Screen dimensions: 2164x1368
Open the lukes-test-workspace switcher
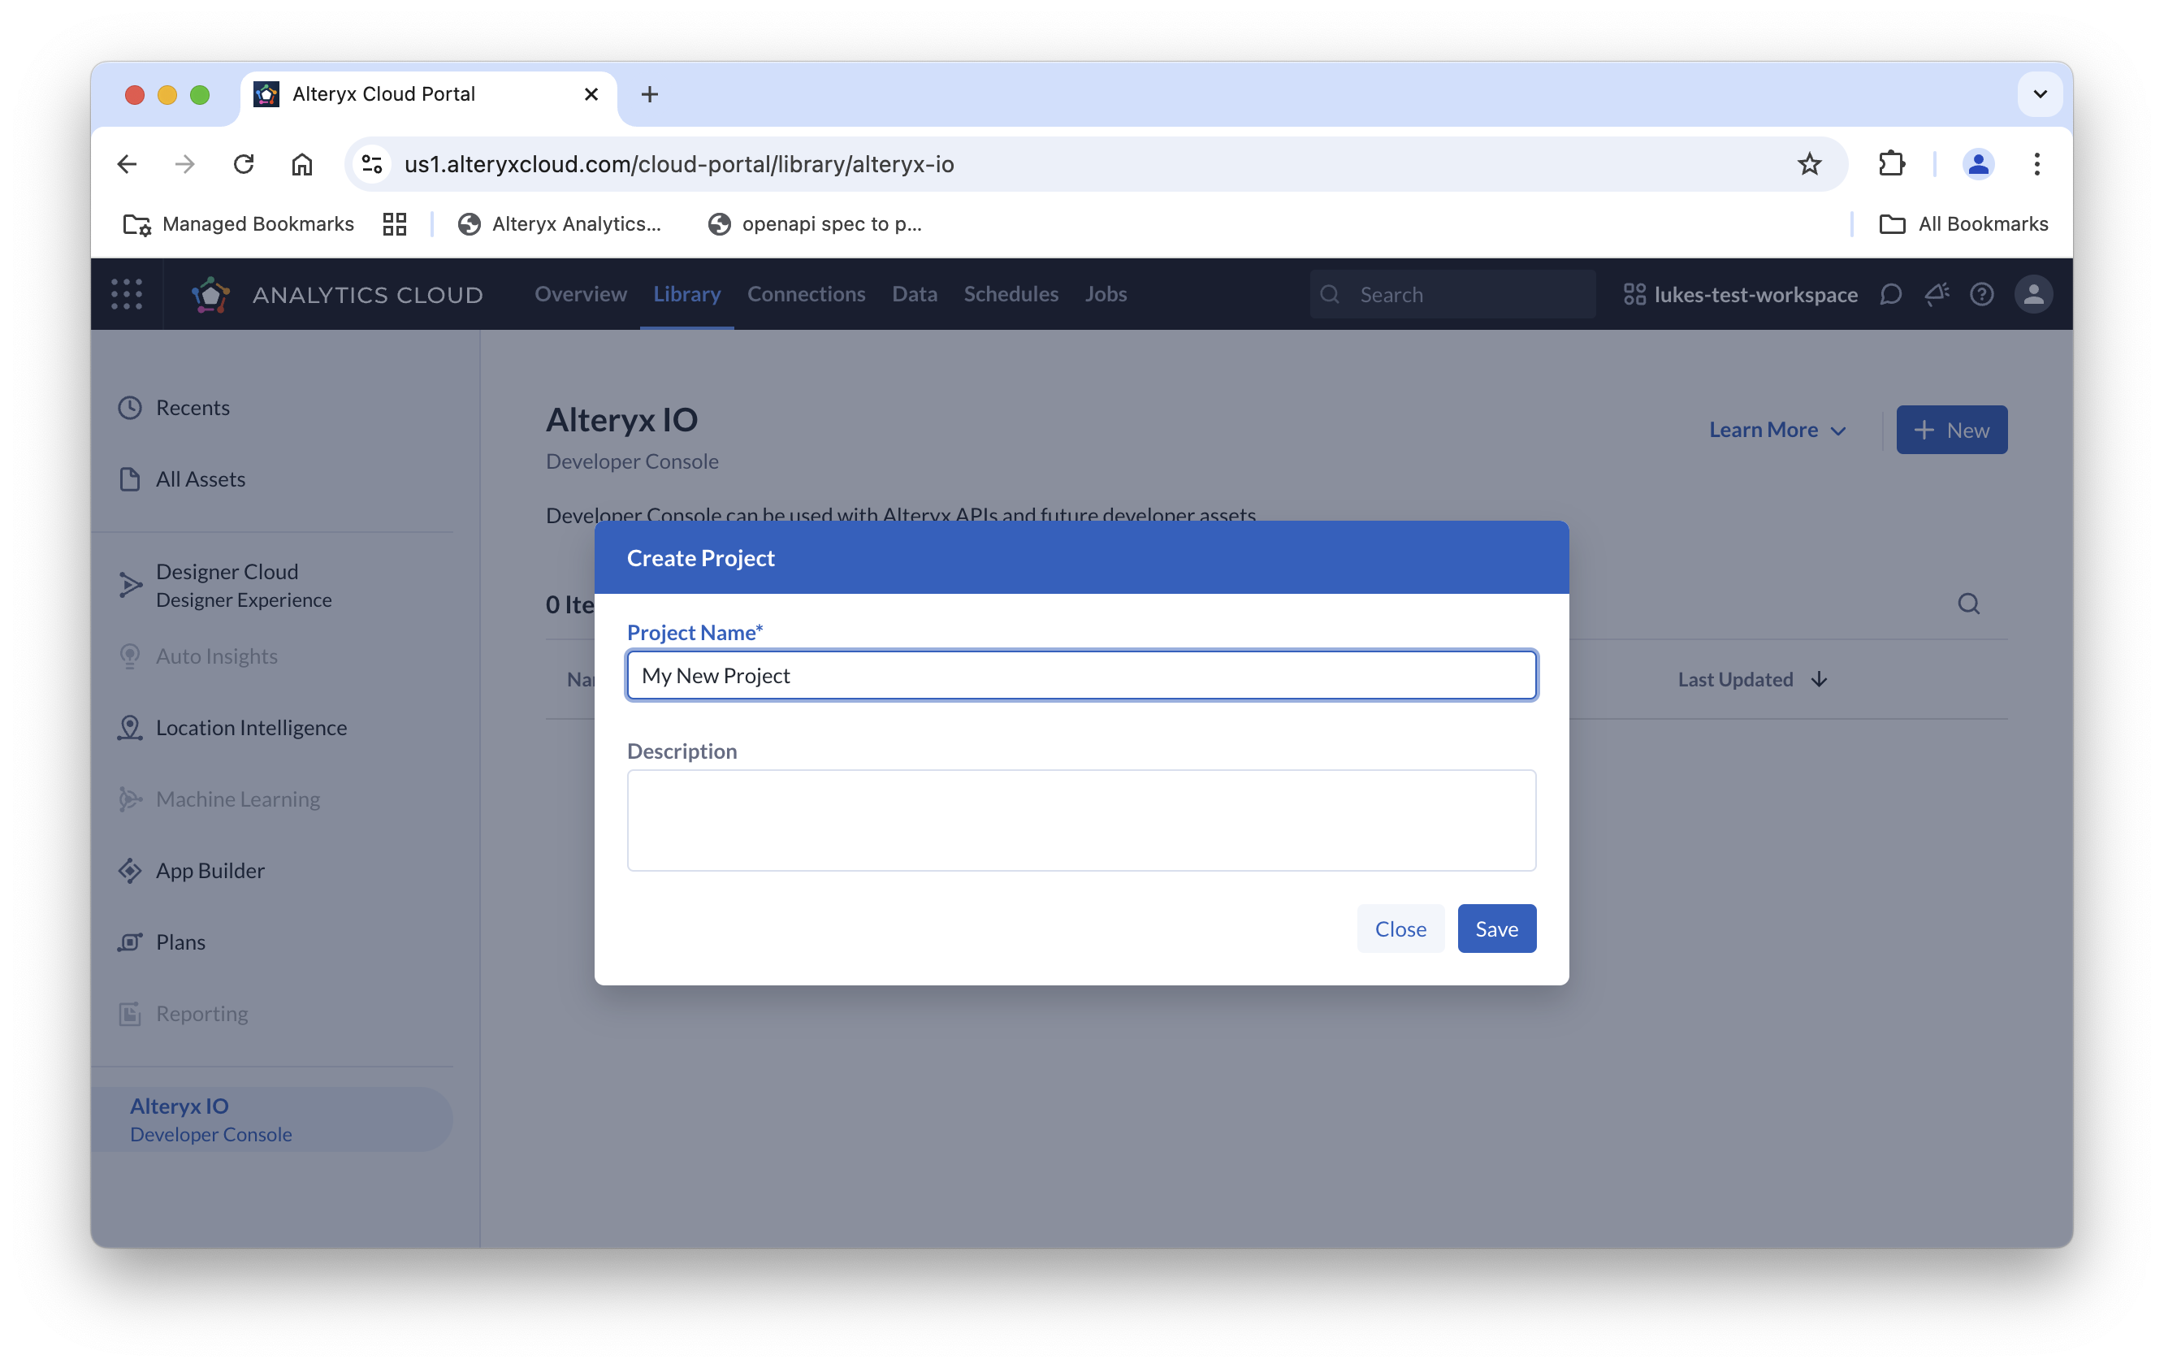1741,295
